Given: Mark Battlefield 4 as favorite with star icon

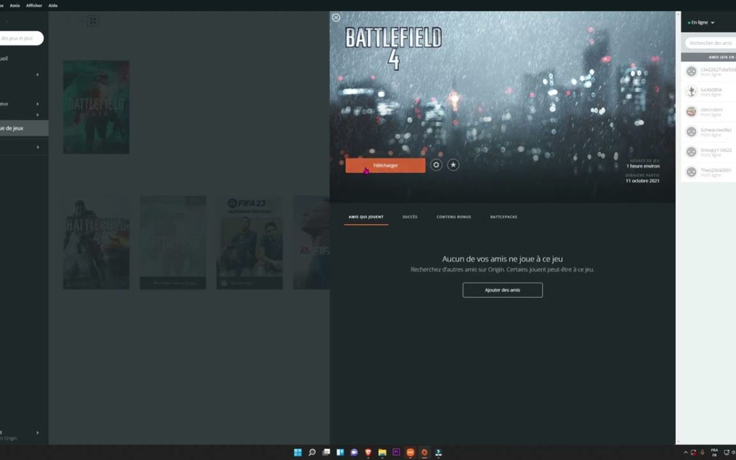Looking at the screenshot, I should point(453,165).
